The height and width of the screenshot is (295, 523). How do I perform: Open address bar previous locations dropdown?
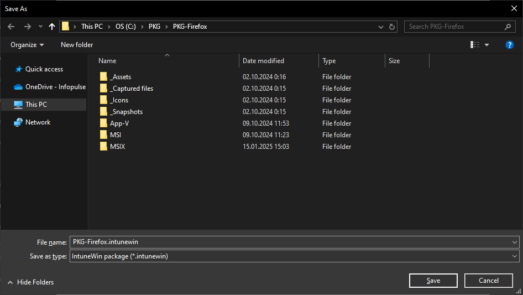click(x=380, y=27)
